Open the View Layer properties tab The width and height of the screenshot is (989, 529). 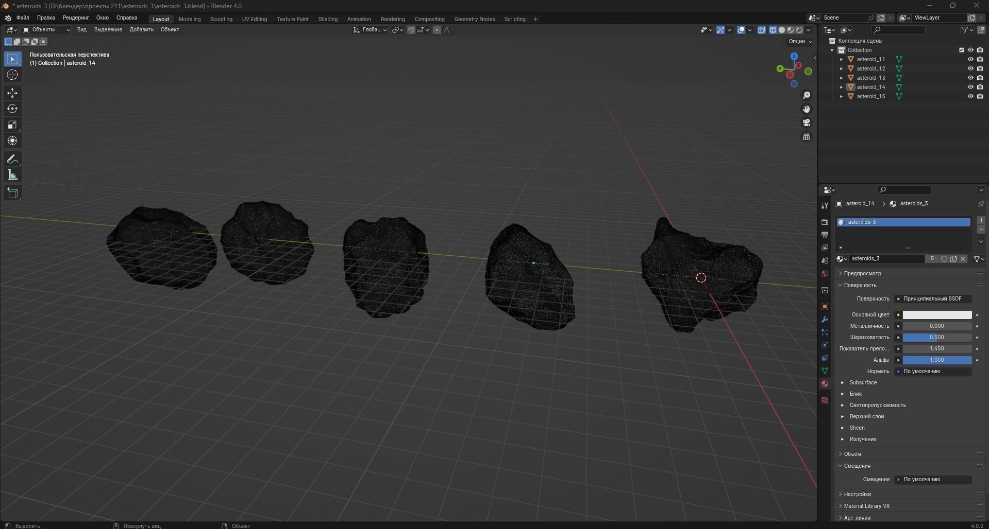point(825,248)
